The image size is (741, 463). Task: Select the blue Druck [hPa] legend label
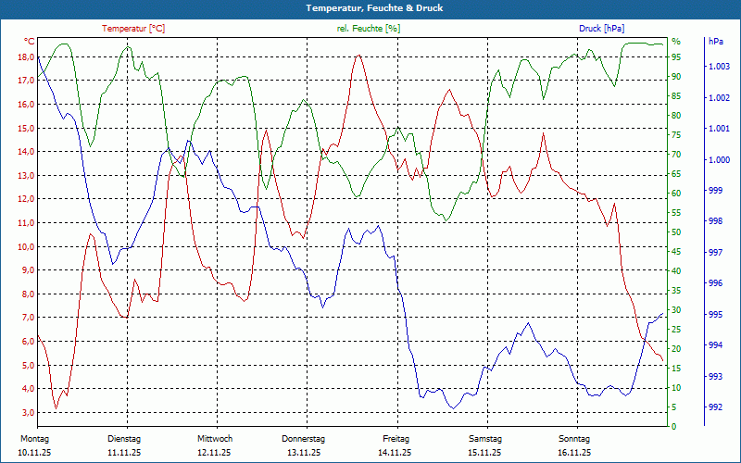[603, 29]
